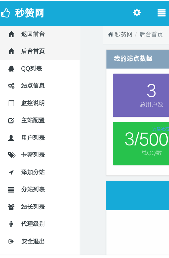Viewport: 169px width, 258px height.
Task: Go to 卡密列表
Action: [x=40, y=155]
